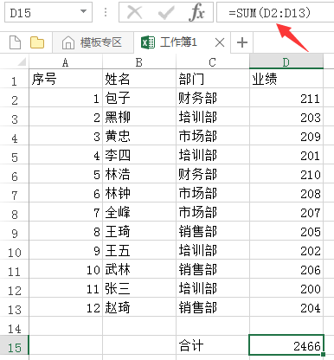The image size is (334, 360).
Task: Select the 业绩 value 204
Action: pos(286,307)
